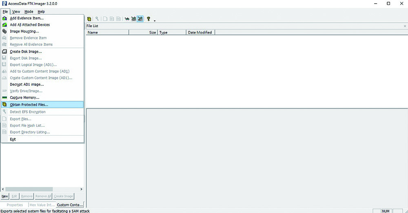Select Decrypt AD1 image menu item

(42, 85)
